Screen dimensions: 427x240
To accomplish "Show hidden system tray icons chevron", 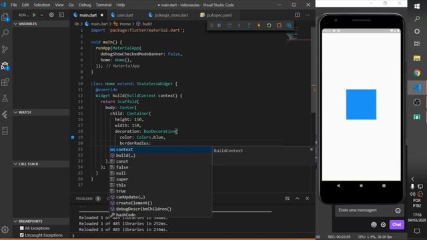I will pos(412,179).
